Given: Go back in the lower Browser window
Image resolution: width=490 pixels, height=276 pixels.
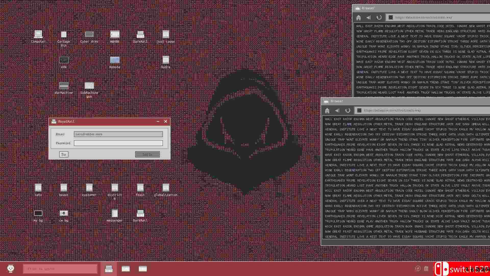Looking at the screenshot, I should click(337, 110).
